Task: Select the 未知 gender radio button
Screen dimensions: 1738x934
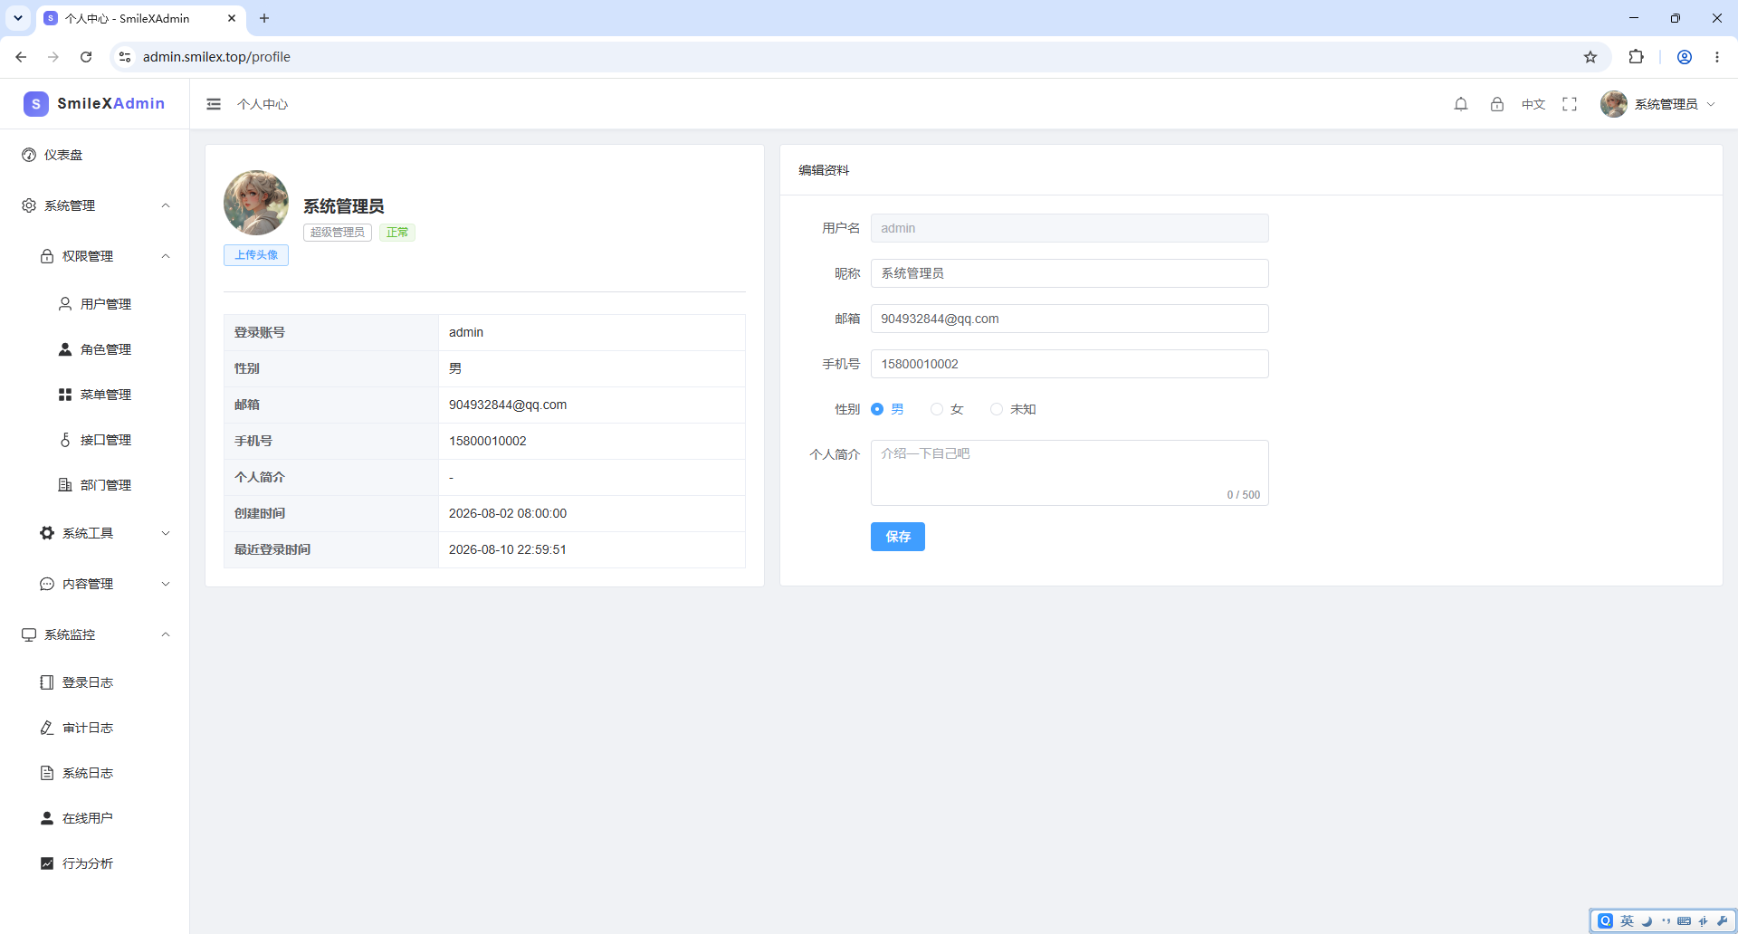Action: click(997, 409)
